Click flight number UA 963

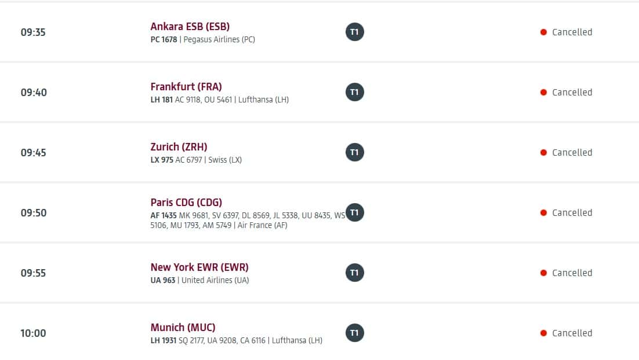click(163, 281)
